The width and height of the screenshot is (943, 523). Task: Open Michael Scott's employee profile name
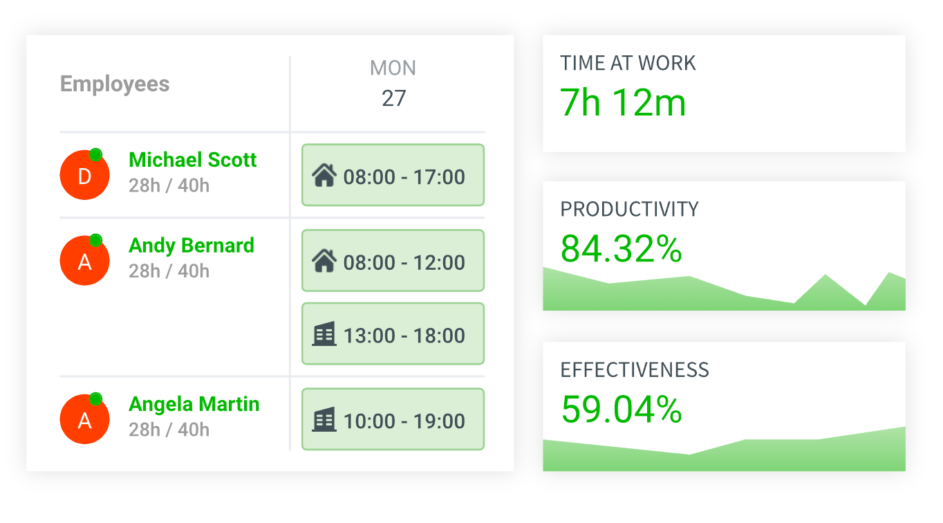[x=193, y=160]
